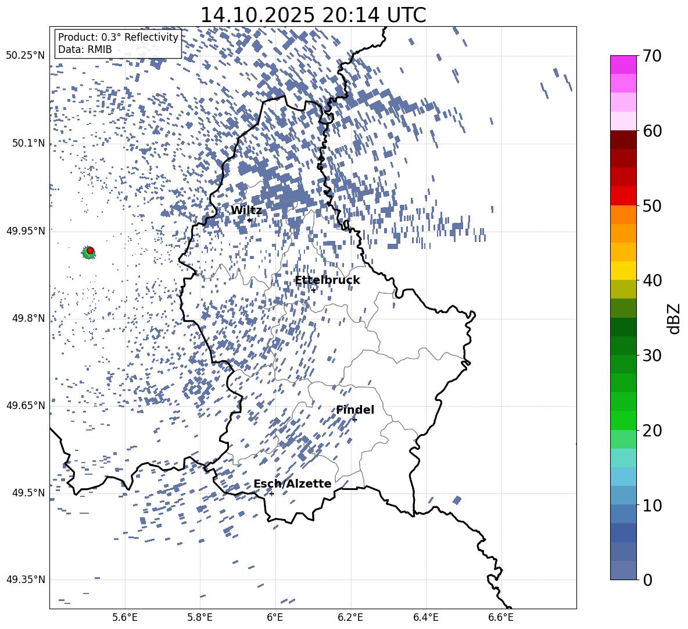Click the 49.5°N latitude label

point(28,492)
